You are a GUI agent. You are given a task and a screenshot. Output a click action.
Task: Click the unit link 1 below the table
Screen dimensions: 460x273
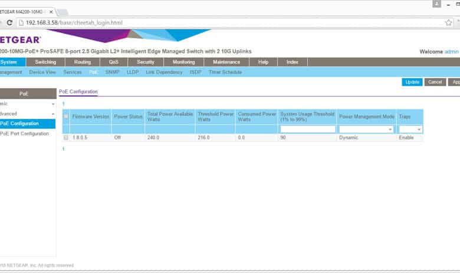pos(63,149)
